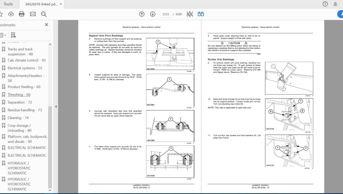
Task: Collapse navigation pane with left arrow
Action: click(56, 106)
